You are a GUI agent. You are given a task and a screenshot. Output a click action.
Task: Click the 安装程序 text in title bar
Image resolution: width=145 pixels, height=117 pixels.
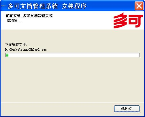[74, 6]
